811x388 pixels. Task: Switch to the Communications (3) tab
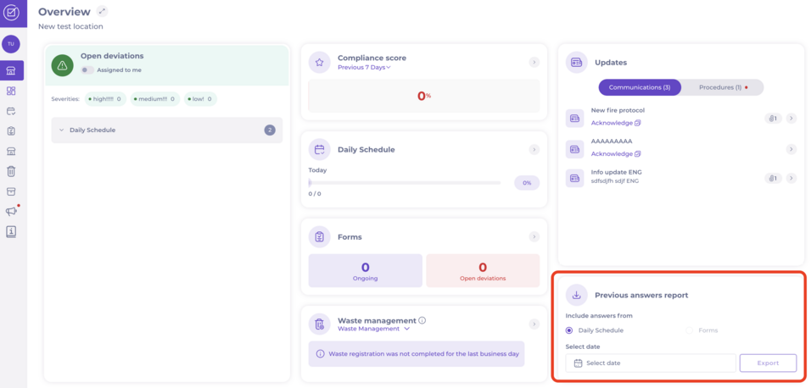pyautogui.click(x=640, y=87)
